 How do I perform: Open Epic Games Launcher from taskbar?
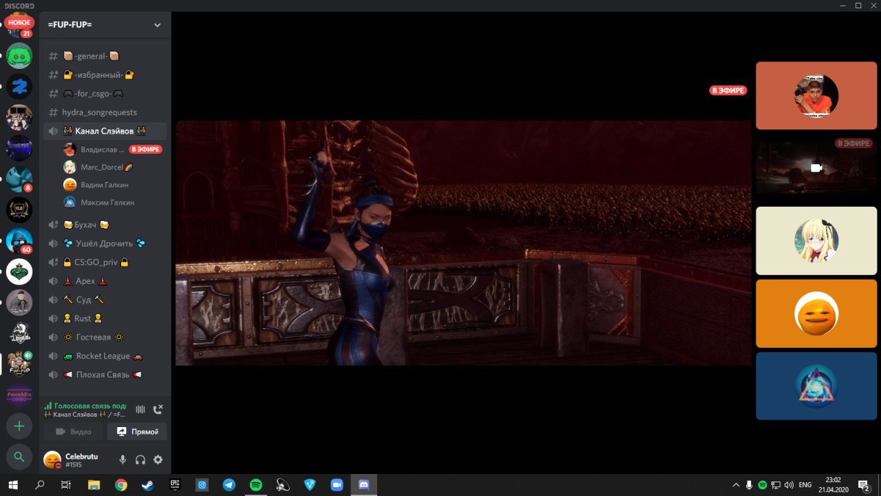tap(175, 485)
